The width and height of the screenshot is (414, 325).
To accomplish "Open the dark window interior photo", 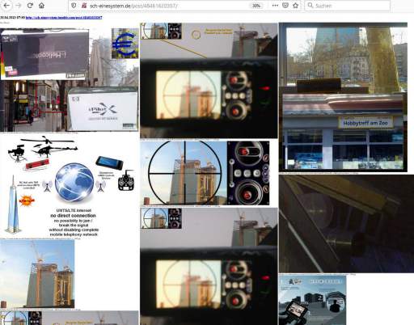I will tap(346, 224).
